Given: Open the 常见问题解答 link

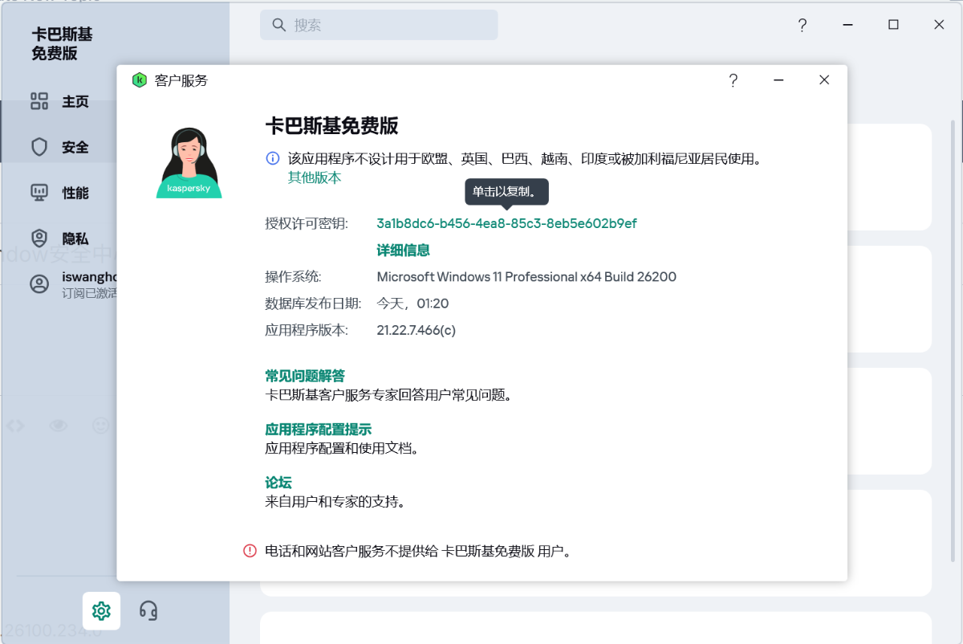Looking at the screenshot, I should [305, 376].
